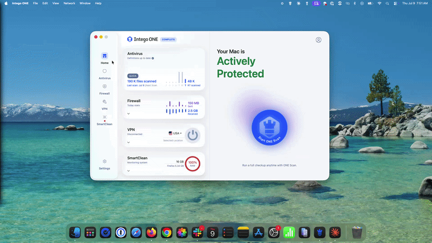
Task: Click the 48 K RT scanned value
Action: click(x=194, y=83)
